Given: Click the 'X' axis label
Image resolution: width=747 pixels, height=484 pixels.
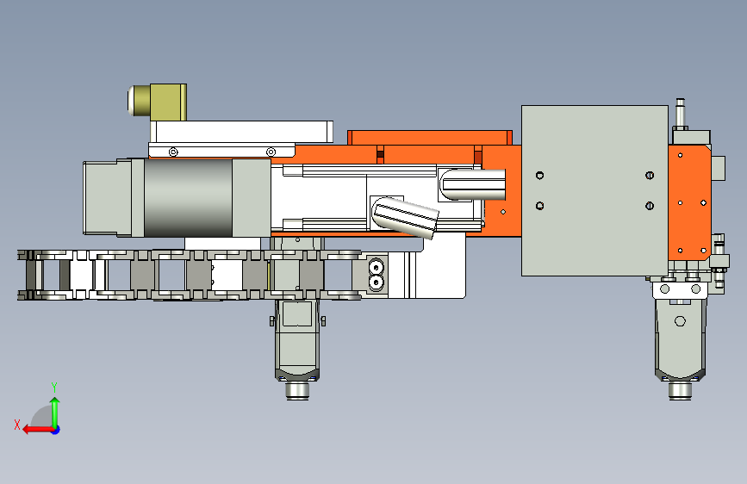Looking at the screenshot, I should [17, 425].
